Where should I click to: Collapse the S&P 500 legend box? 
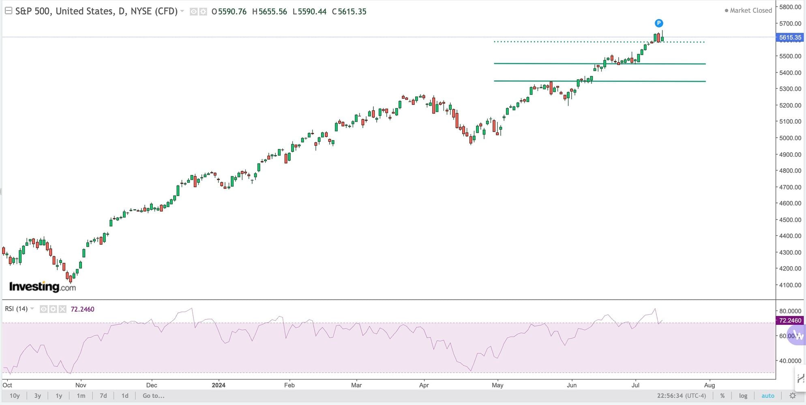tap(8, 11)
